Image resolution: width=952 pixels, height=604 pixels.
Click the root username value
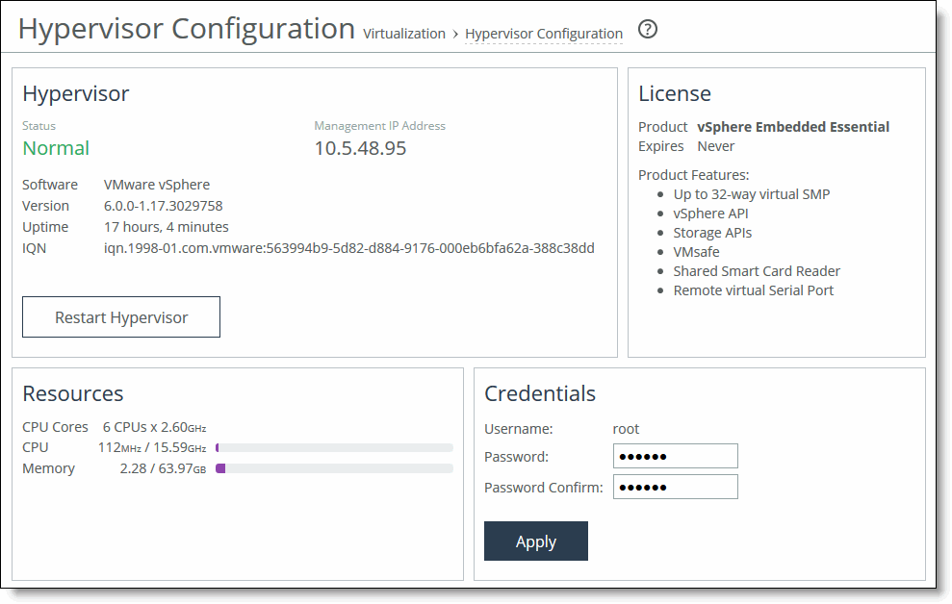[626, 429]
